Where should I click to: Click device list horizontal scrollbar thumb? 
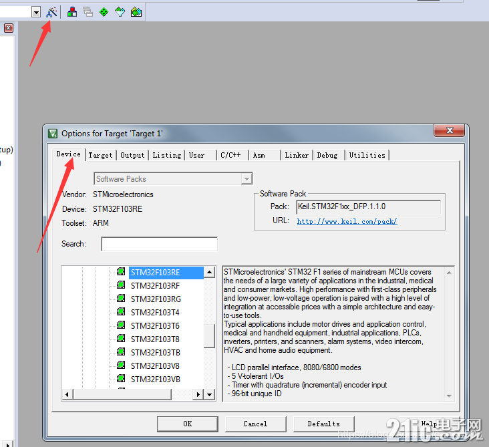coord(122,395)
